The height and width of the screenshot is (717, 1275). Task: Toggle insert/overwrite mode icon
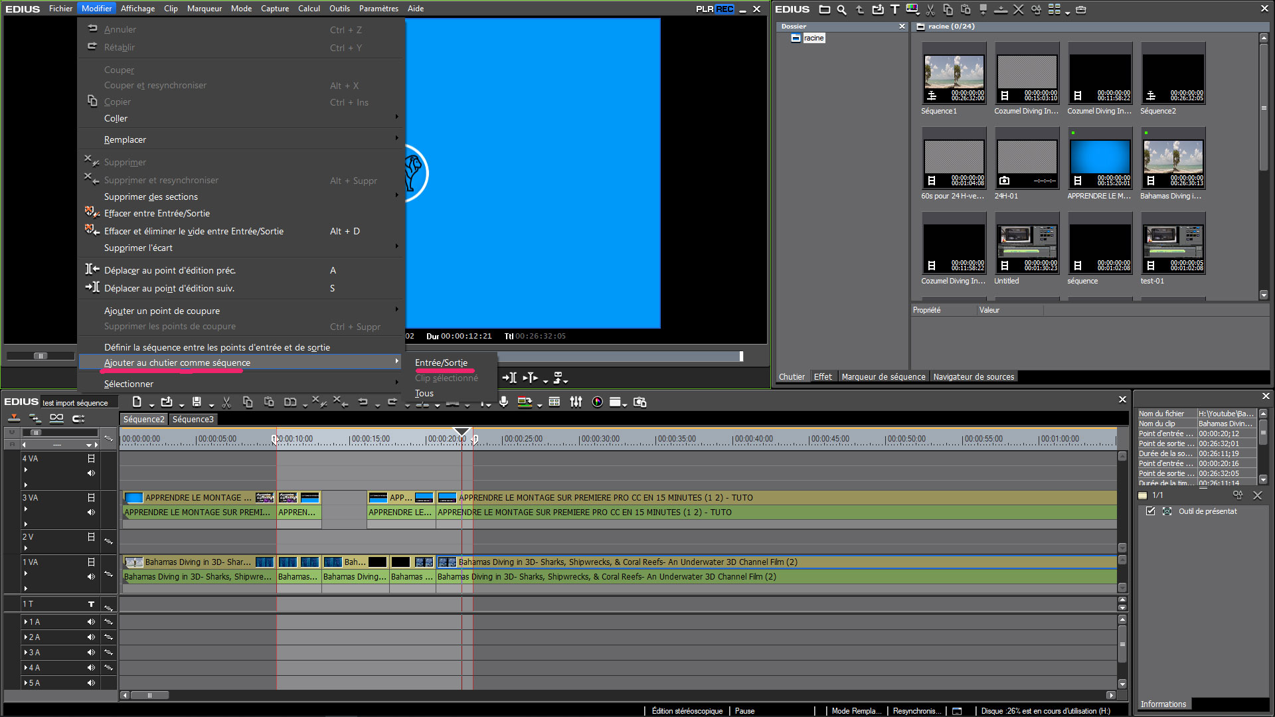point(13,418)
